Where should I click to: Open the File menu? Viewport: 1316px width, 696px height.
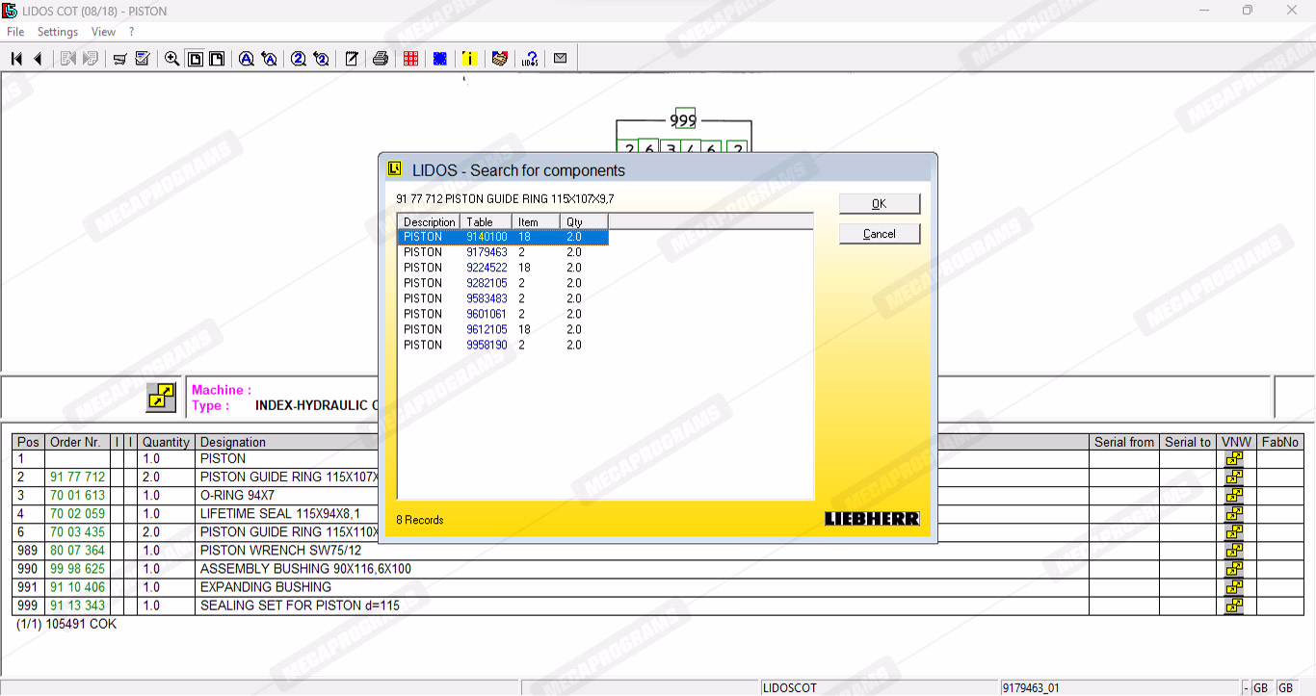[x=15, y=32]
